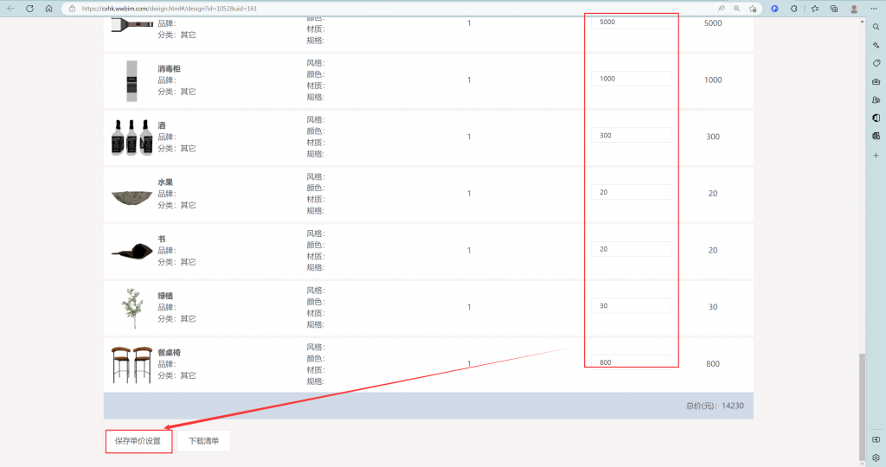Go back using the browser back arrow
The width and height of the screenshot is (886, 467).
(x=10, y=9)
